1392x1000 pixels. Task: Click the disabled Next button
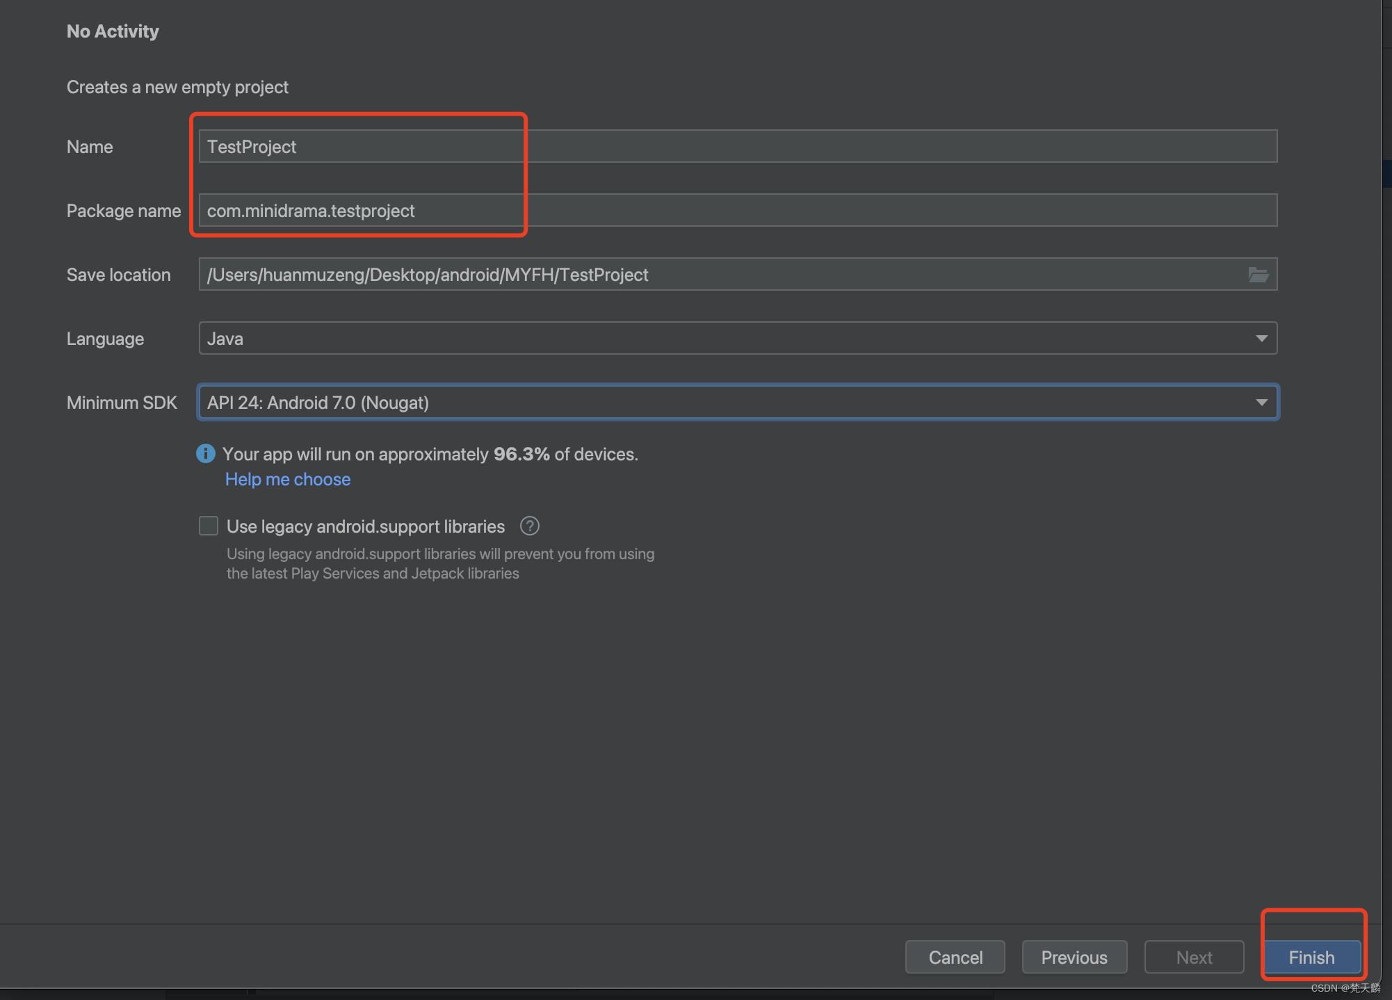point(1194,958)
